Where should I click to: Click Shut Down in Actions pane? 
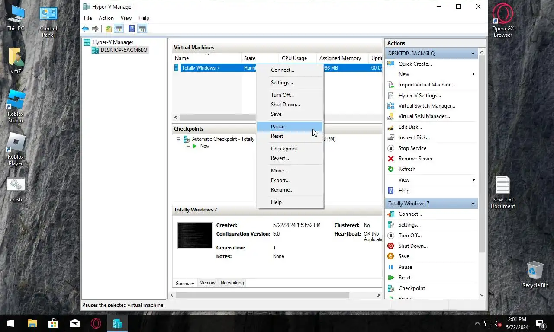point(413,246)
